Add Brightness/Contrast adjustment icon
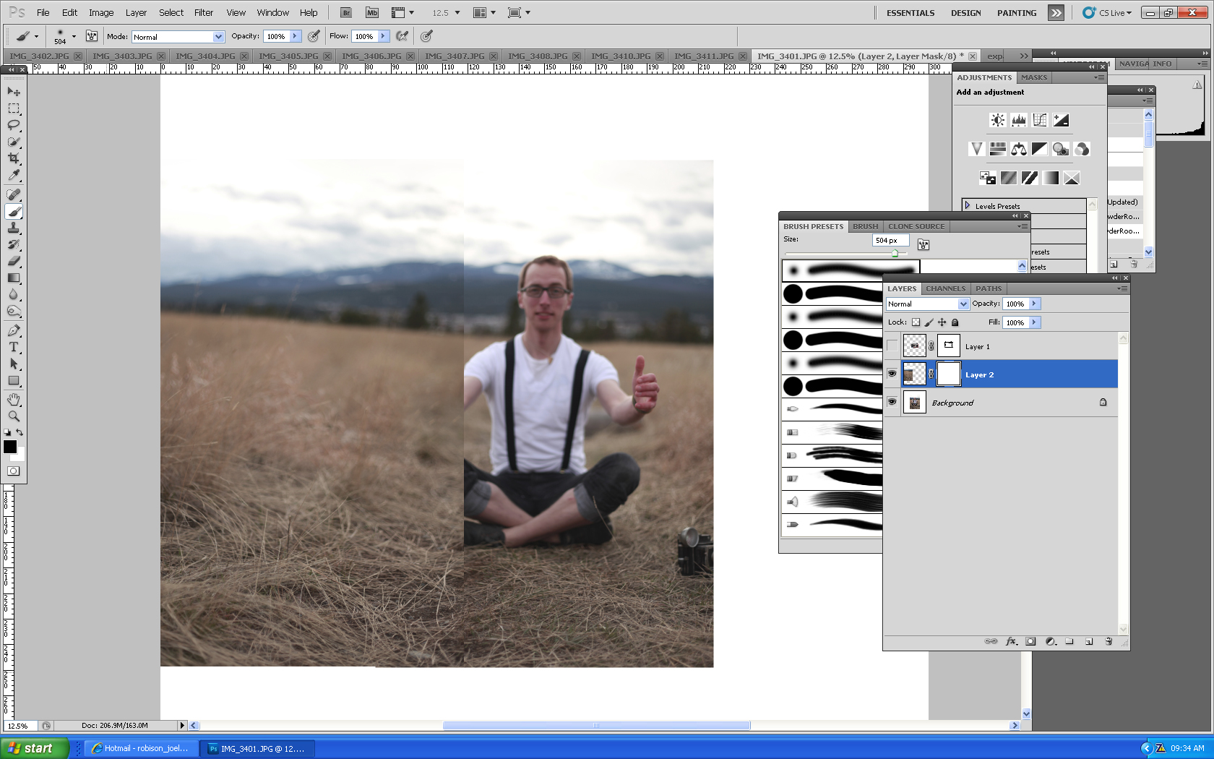The height and width of the screenshot is (759, 1214). [998, 120]
